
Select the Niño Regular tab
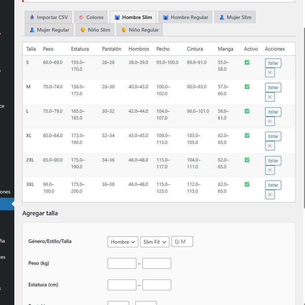[140, 30]
